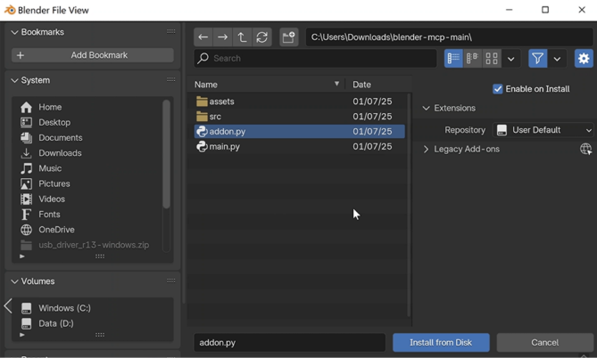This screenshot has height=358, width=597.
Task: Uncheck Enable on Install checkbox
Action: (498, 89)
